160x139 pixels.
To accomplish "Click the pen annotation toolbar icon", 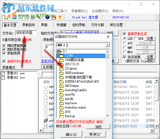I will coord(39,17).
